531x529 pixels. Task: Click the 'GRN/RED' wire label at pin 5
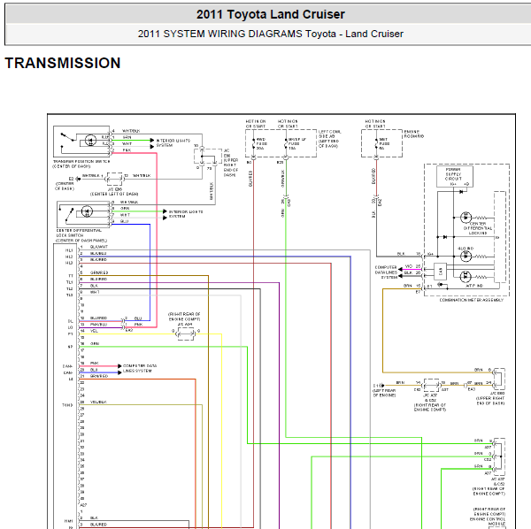[99, 272]
